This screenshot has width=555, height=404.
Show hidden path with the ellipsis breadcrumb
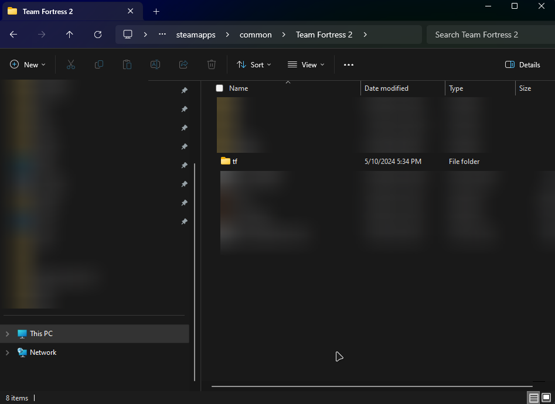coord(162,35)
